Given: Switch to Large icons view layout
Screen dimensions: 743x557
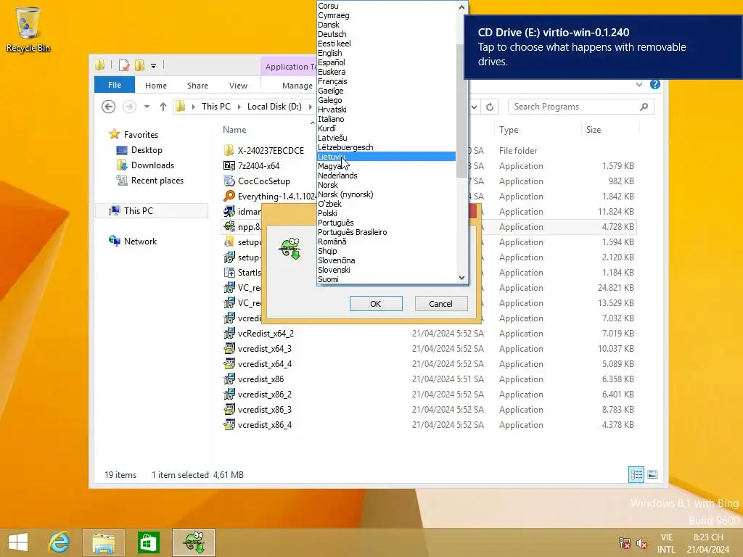Looking at the screenshot, I should click(652, 474).
